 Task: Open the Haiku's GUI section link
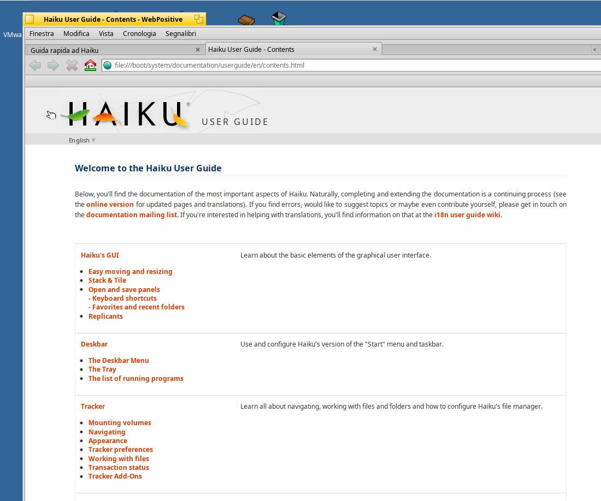(100, 255)
